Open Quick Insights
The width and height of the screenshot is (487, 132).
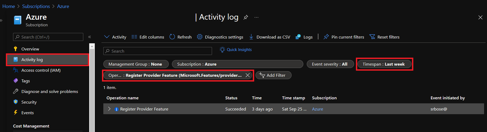239,50
